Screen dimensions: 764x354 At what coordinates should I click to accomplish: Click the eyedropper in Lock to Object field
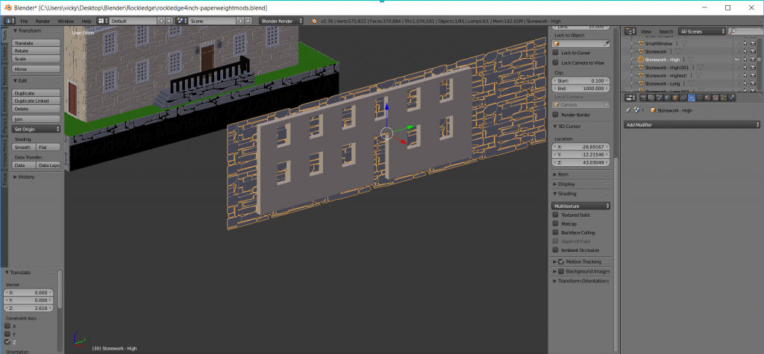tap(607, 43)
